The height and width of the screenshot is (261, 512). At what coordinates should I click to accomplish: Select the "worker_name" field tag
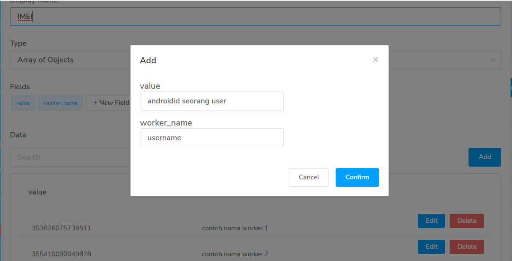point(61,103)
